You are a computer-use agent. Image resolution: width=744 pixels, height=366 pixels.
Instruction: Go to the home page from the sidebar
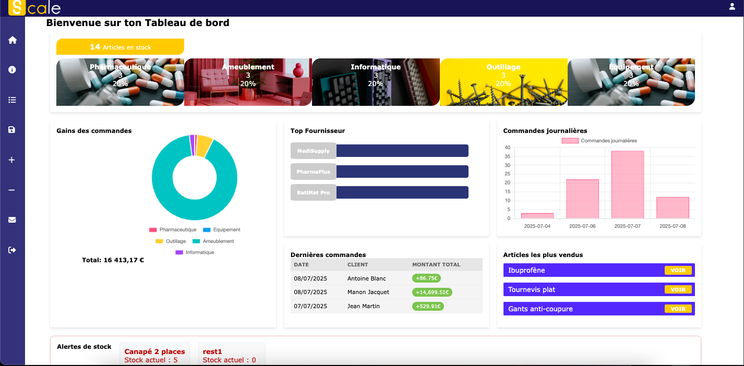(x=13, y=40)
